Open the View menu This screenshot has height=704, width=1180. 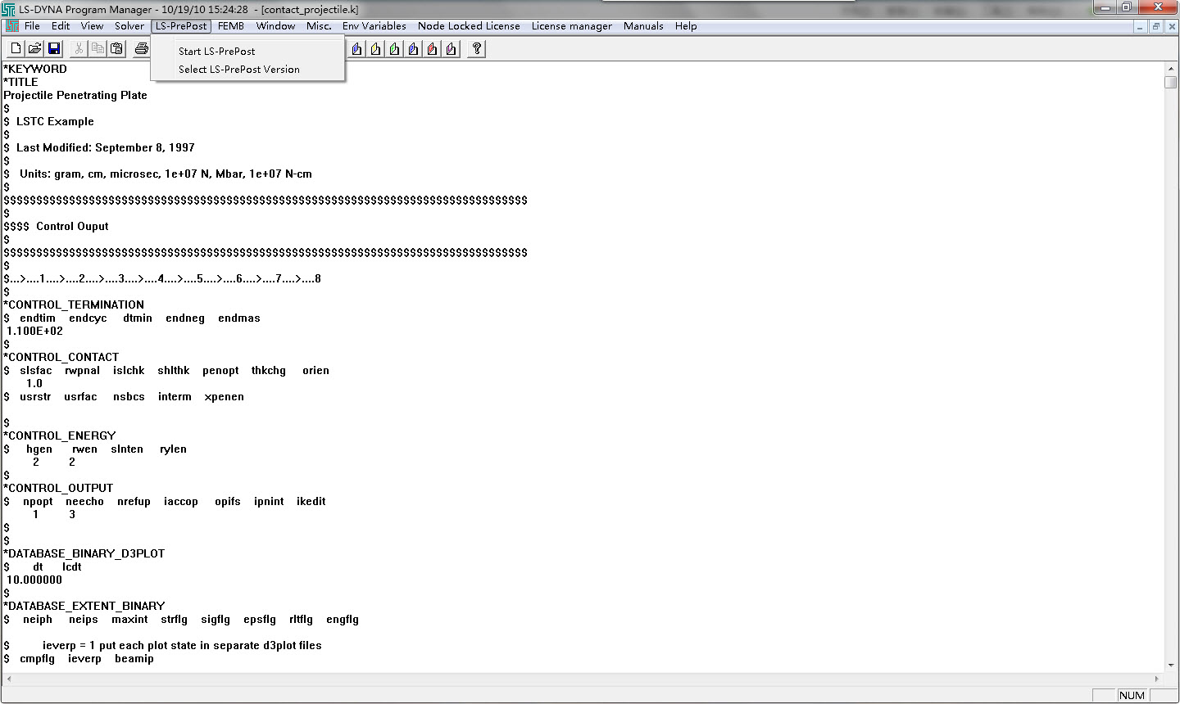92,26
